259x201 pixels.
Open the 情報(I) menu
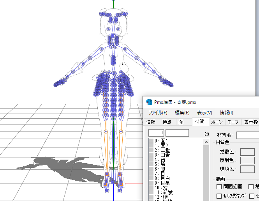226,113
